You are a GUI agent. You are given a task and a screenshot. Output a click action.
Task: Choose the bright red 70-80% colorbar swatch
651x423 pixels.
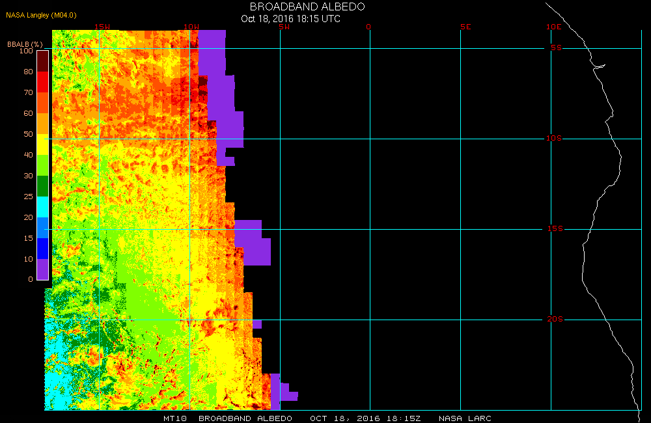(x=42, y=81)
